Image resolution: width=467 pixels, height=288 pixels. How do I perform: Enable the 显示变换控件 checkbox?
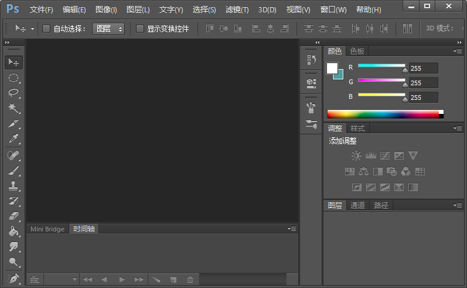139,29
